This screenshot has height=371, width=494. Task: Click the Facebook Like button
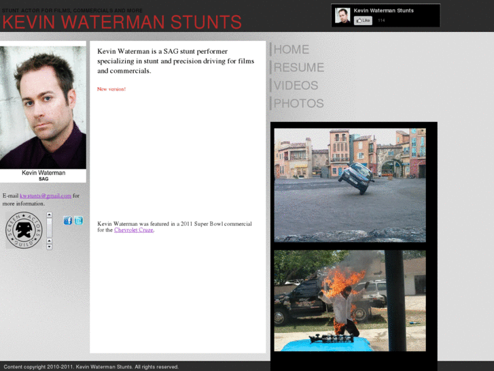point(363,20)
